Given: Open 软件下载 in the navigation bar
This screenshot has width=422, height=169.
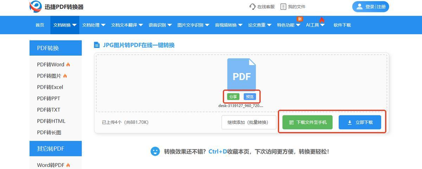Looking at the screenshot, I should click(x=342, y=25).
